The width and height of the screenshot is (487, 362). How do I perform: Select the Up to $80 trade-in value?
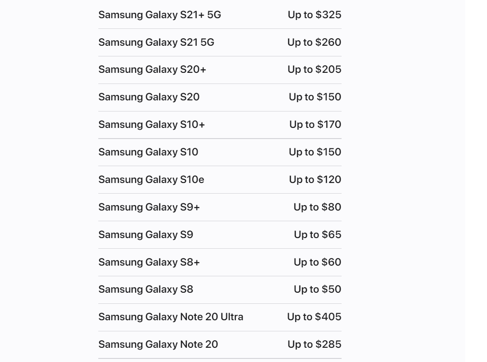pyautogui.click(x=317, y=207)
